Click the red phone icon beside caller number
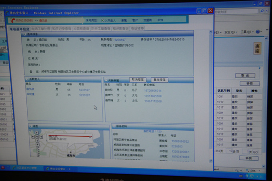This screenshot has width=272, height=181. (12, 20)
